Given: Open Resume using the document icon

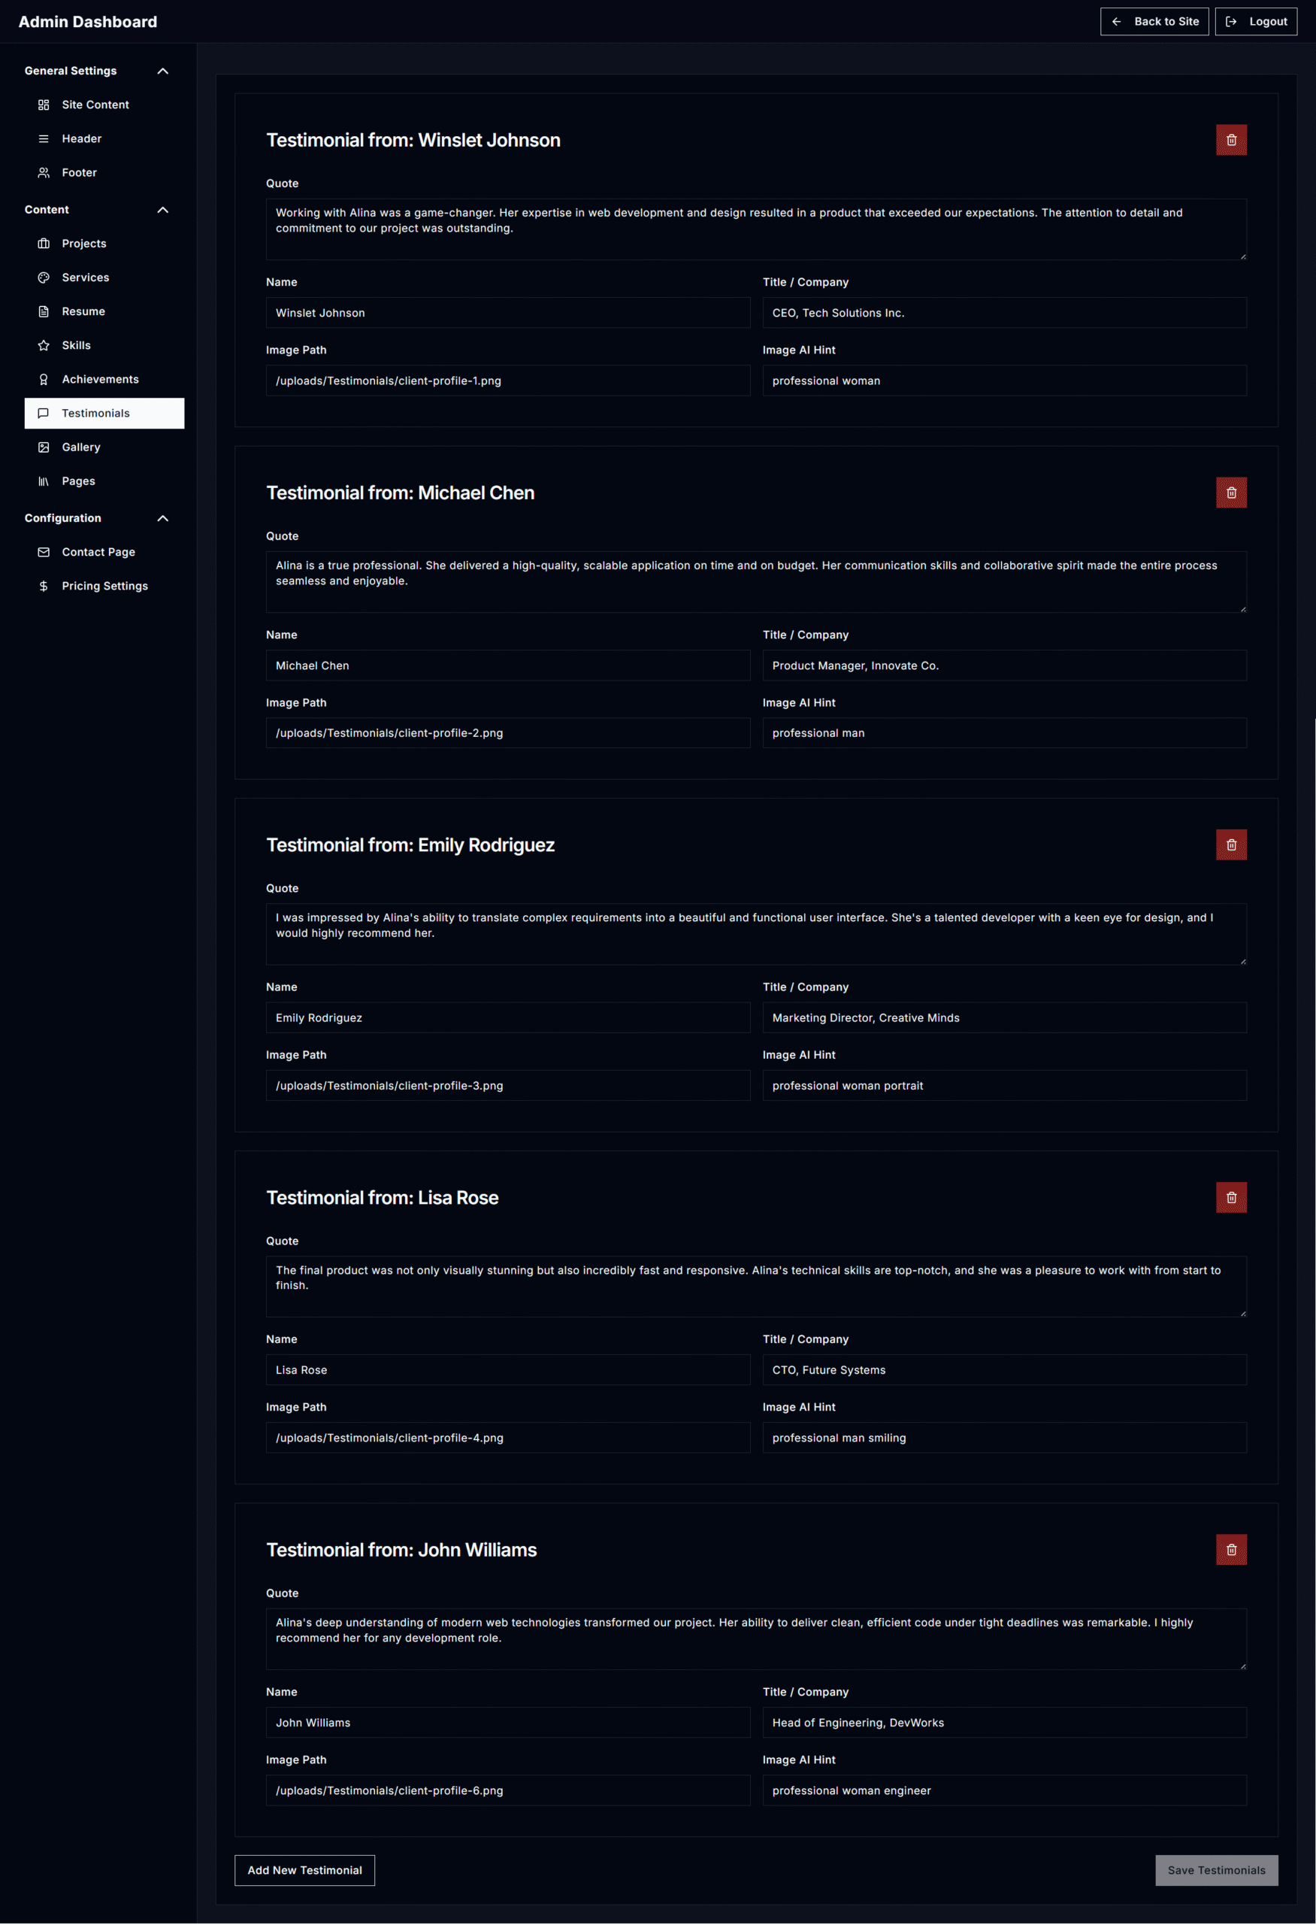Looking at the screenshot, I should click(x=44, y=311).
